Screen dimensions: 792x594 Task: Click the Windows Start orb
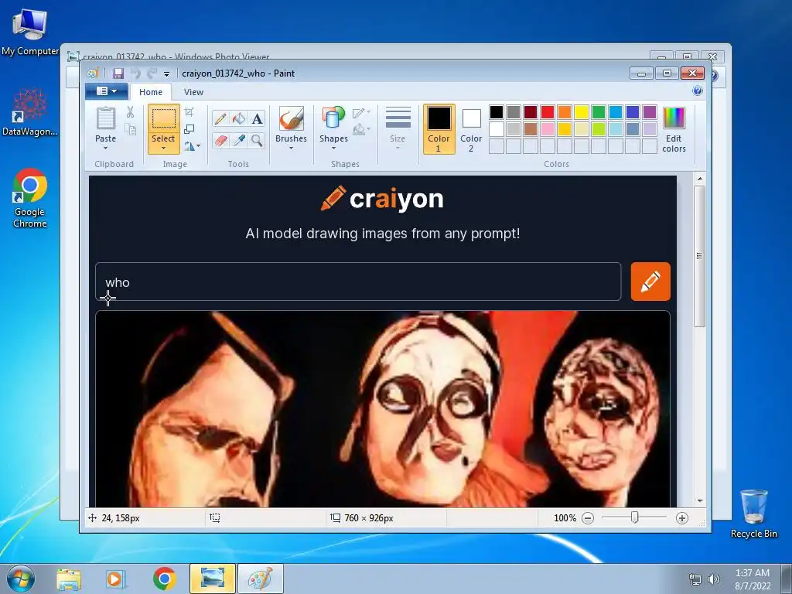(21, 579)
